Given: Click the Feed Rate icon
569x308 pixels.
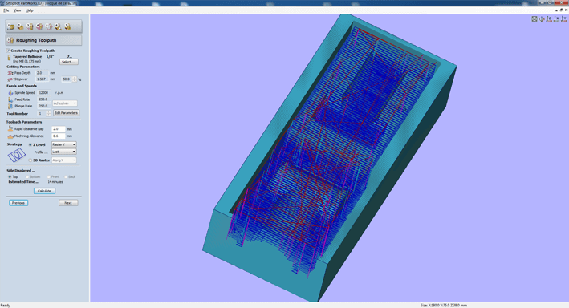Looking at the screenshot, I should point(10,99).
